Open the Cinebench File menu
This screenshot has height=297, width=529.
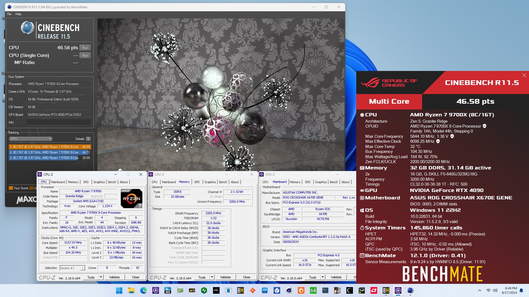click(9, 14)
